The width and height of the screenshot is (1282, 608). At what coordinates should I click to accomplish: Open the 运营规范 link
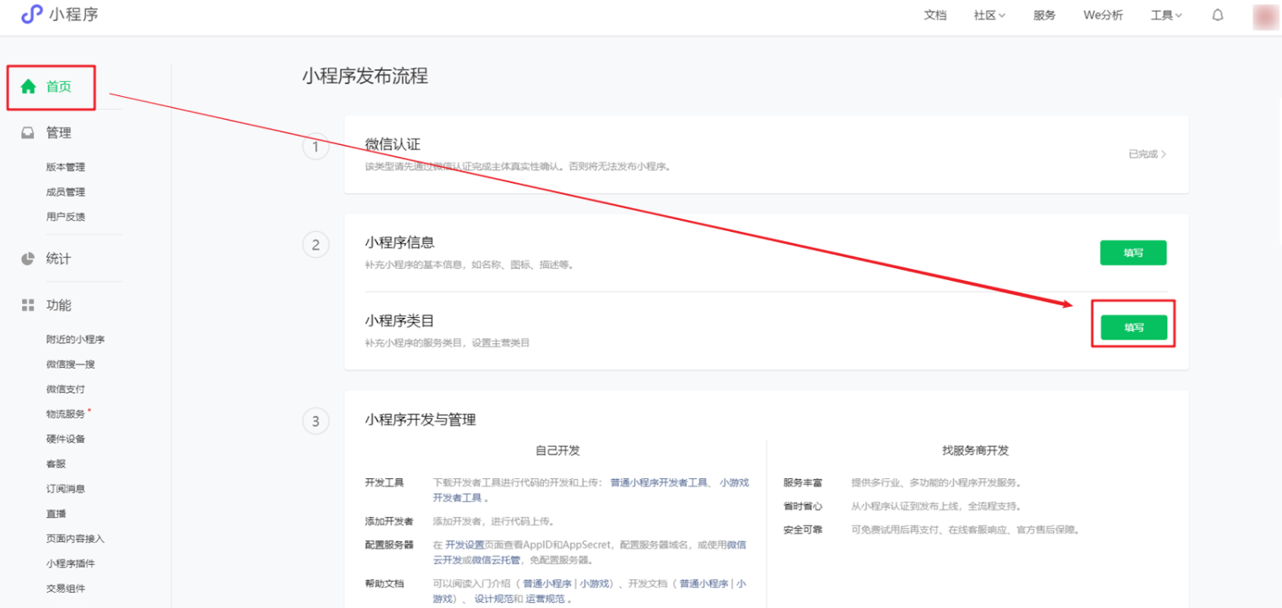tap(545, 599)
